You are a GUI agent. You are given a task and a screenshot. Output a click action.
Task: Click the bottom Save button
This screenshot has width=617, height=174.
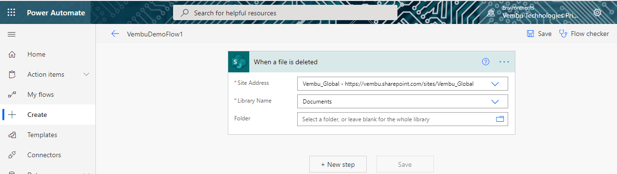coord(405,164)
